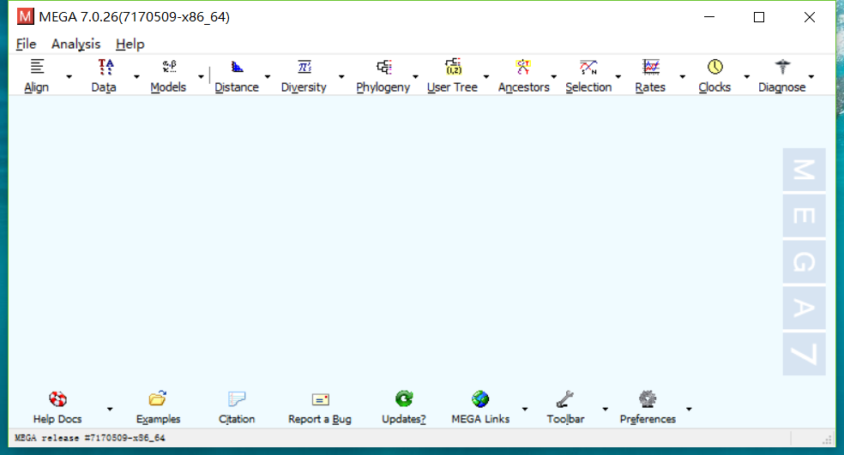The image size is (844, 455).
Task: Open the Diversity analysis icon
Action: coord(304,67)
